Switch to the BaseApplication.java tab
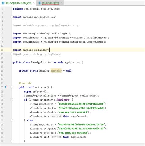The height and width of the screenshot is (146, 145). tap(18, 3)
